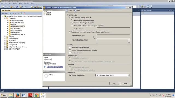
Task: Enable Continue on error checkbox
Action: [70, 53]
